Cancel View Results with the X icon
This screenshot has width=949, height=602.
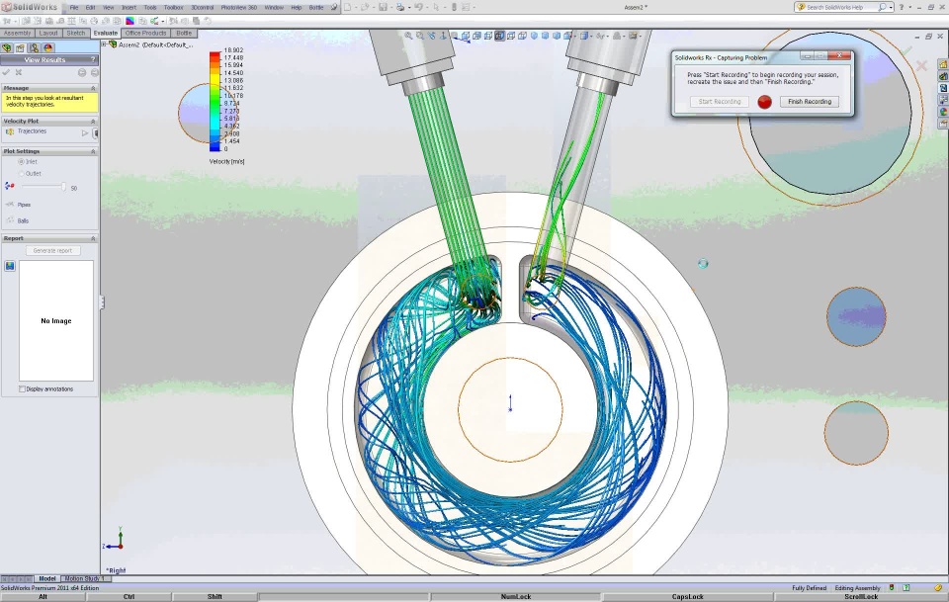19,72
